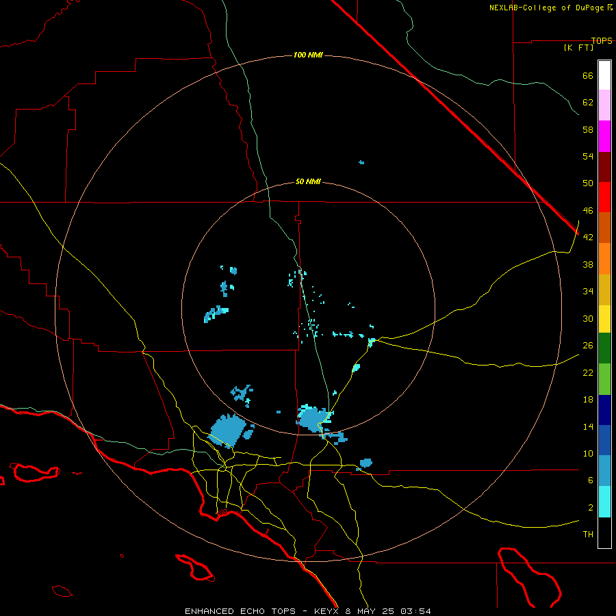Click the legend value 6
Image resolution: width=616 pixels, height=616 pixels.
point(591,480)
